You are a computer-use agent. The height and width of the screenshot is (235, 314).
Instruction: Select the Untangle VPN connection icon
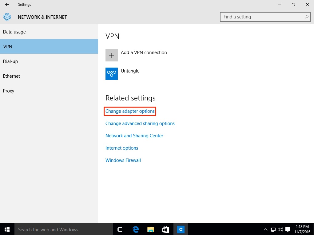click(x=111, y=74)
